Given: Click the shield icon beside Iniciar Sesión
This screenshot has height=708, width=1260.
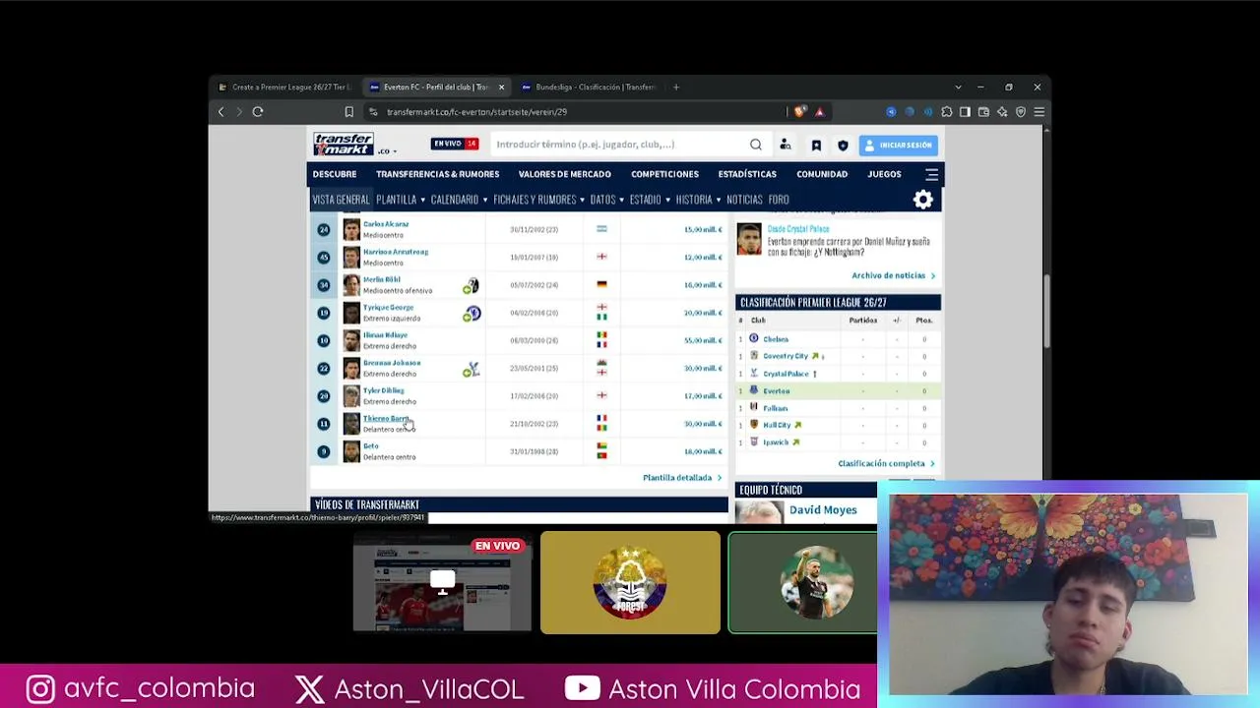Looking at the screenshot, I should click(x=843, y=145).
